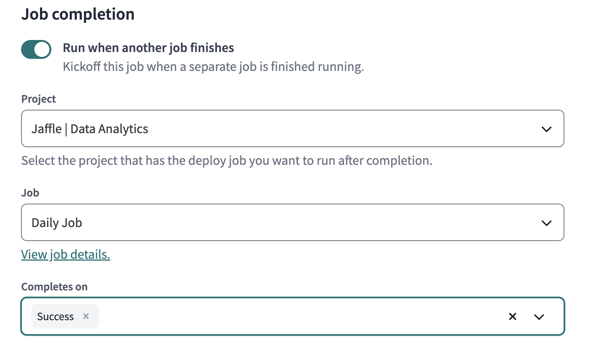Click the Completes on field label
This screenshot has width=590, height=353.
point(54,287)
